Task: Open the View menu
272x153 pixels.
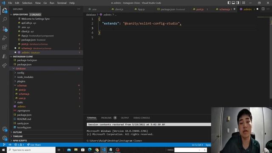Action: pyautogui.click(x=38, y=3)
